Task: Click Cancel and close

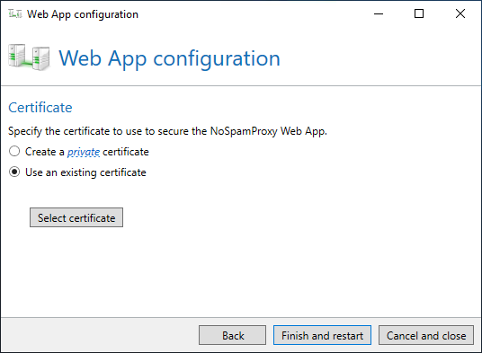Action: click(x=426, y=335)
